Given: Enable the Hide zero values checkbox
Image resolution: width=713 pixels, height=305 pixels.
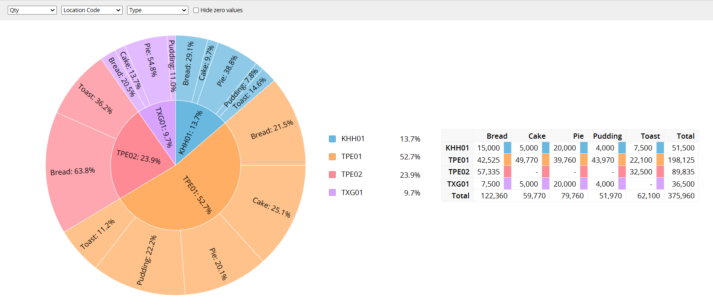Looking at the screenshot, I should pyautogui.click(x=196, y=10).
